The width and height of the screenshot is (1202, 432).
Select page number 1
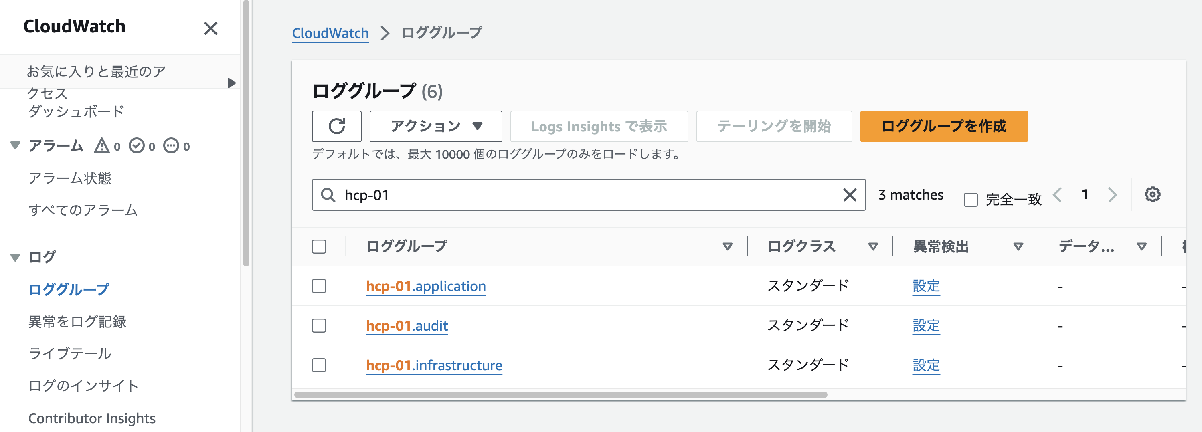click(1085, 194)
